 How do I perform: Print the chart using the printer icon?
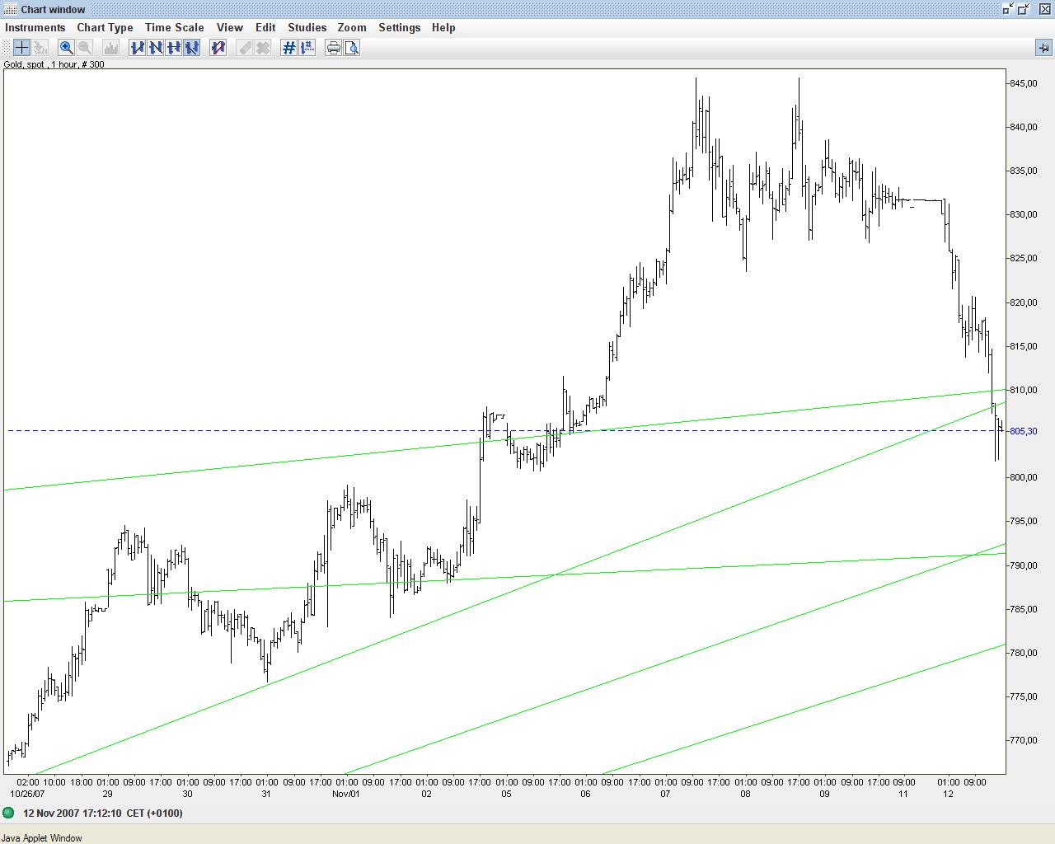[334, 48]
